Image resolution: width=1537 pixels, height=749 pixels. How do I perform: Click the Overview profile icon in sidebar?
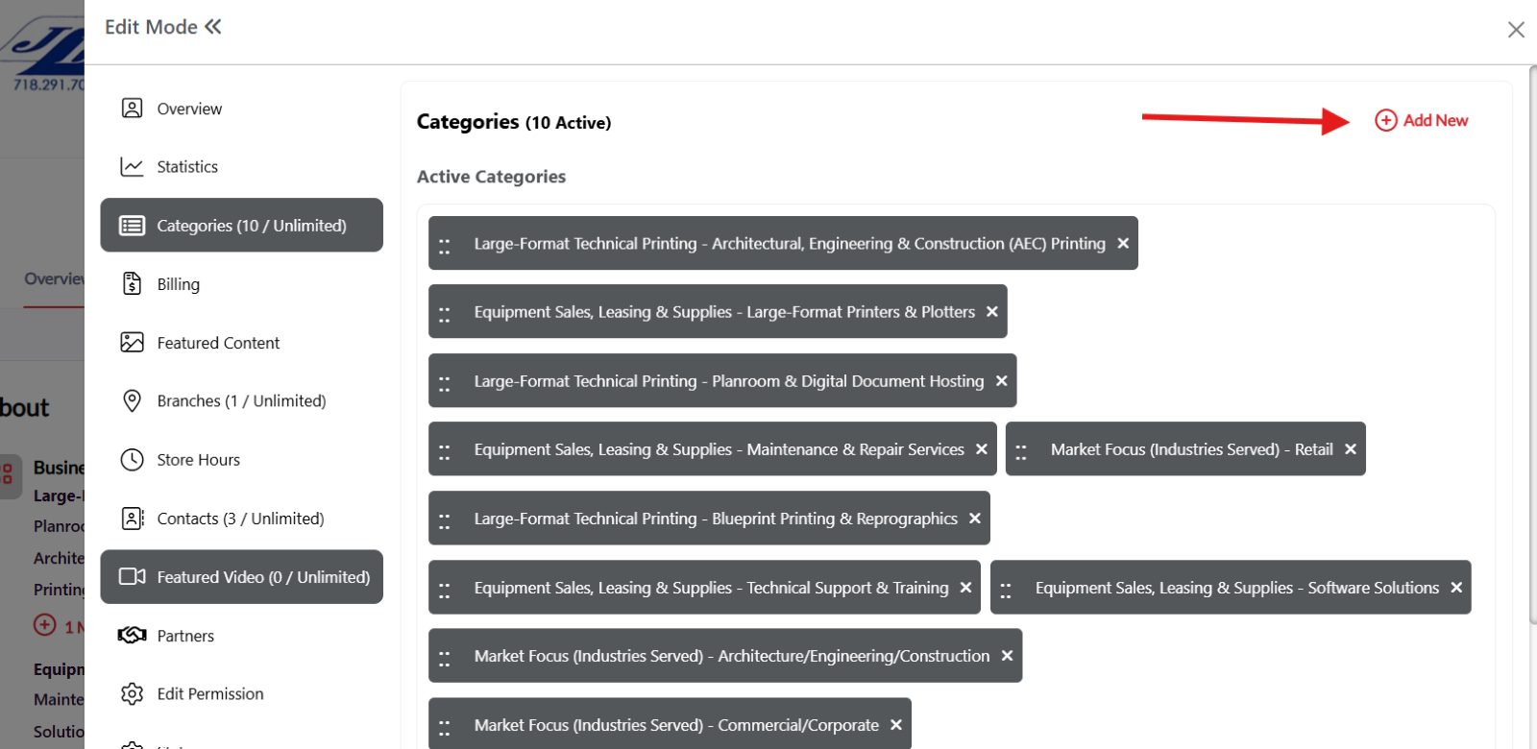tap(133, 109)
